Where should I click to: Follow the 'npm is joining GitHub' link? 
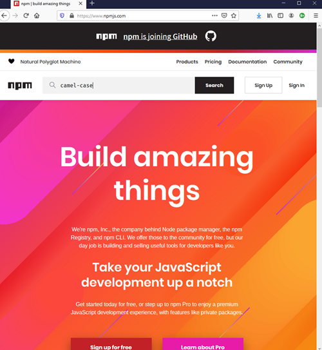pos(160,36)
